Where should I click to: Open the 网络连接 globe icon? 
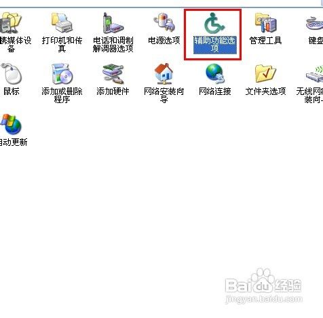(x=214, y=73)
